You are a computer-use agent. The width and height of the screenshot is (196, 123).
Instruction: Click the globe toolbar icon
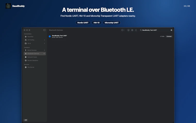[132, 30]
